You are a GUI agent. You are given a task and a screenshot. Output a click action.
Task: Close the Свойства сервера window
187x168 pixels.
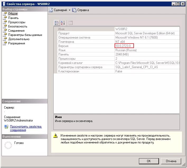pyautogui.click(x=183, y=4)
